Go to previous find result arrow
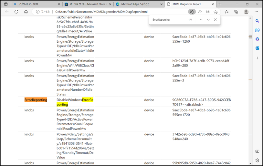This screenshot has width=263, height=166. click(201, 20)
